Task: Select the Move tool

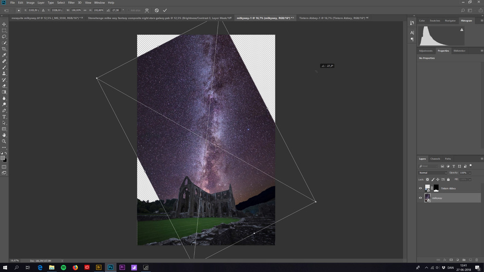Action: [4, 24]
